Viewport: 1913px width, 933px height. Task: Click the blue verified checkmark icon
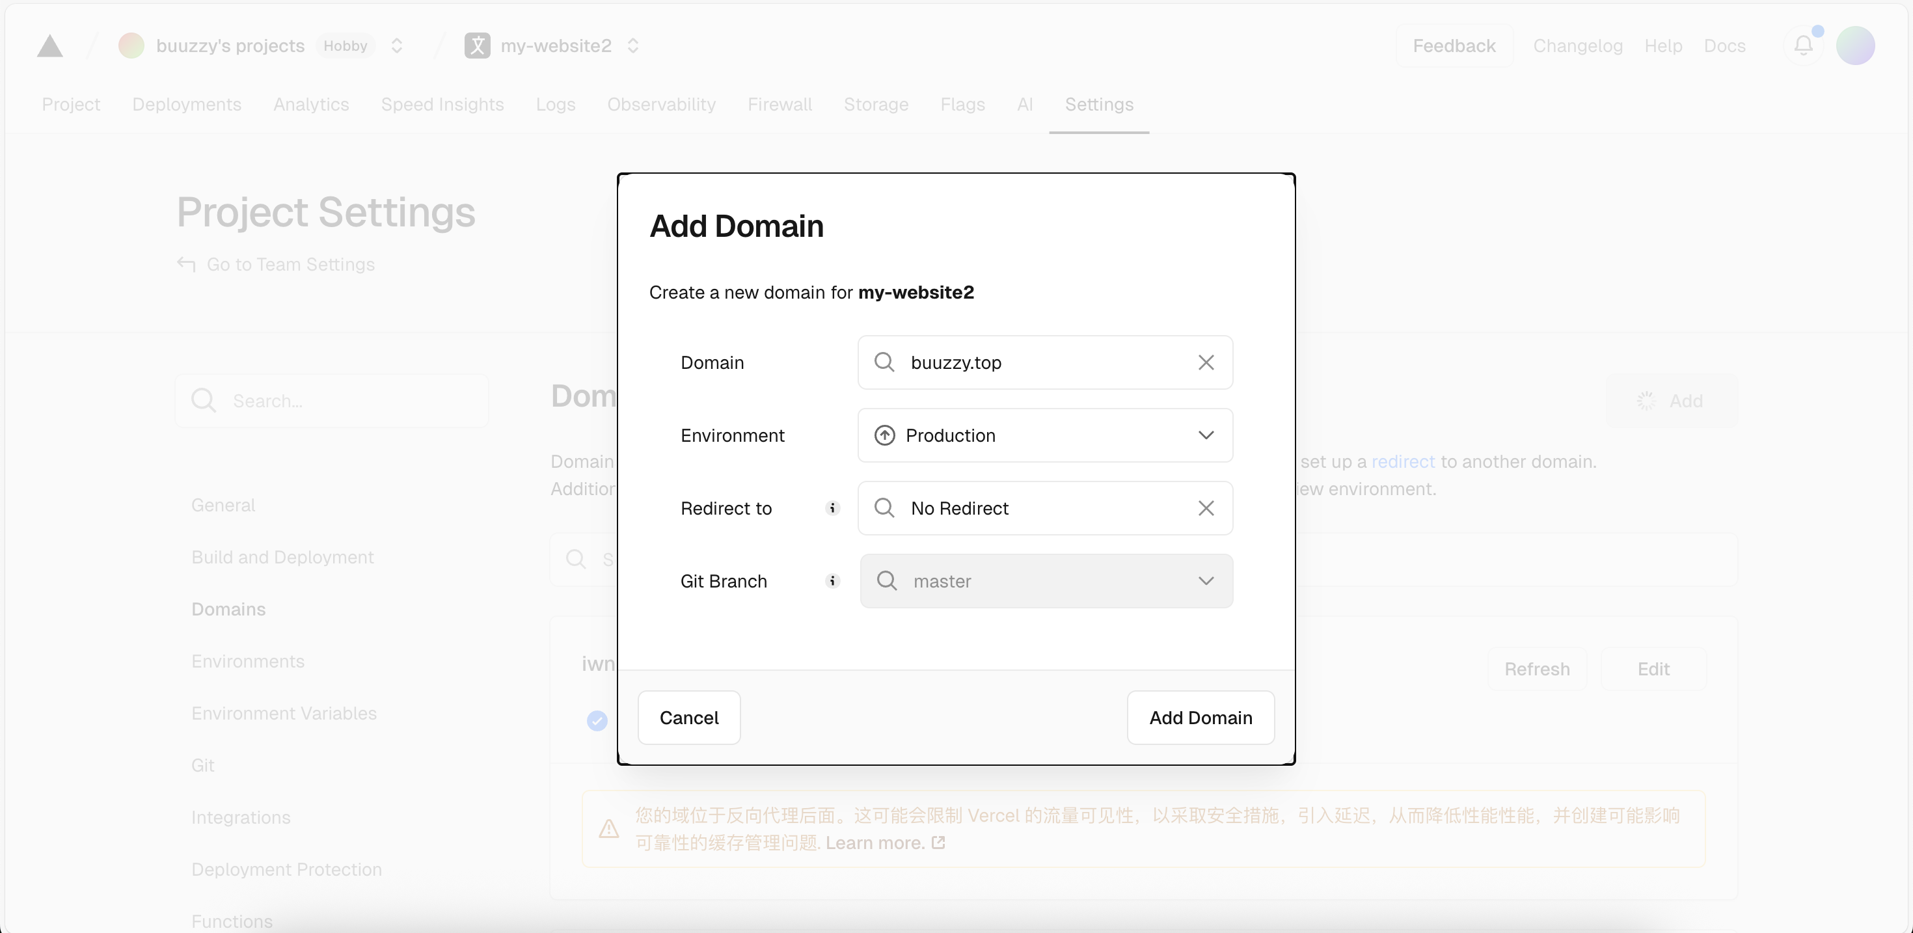click(597, 720)
